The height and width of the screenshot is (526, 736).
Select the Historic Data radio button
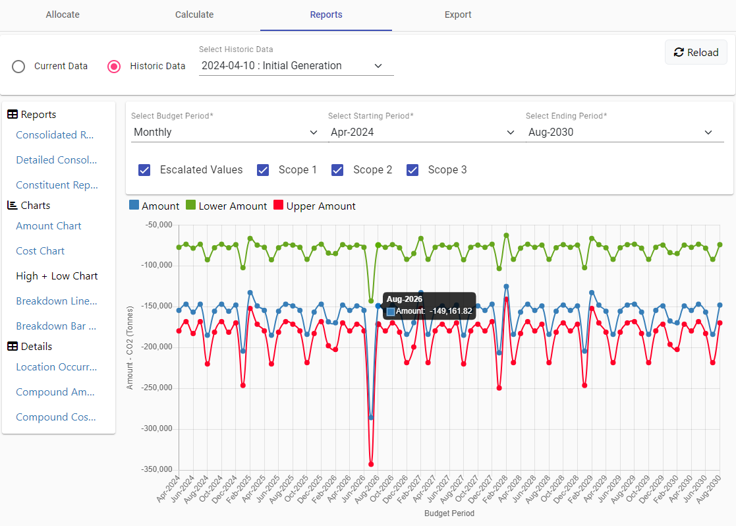tap(114, 66)
